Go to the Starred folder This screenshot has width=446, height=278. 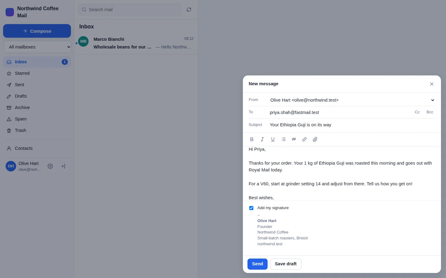(37, 73)
